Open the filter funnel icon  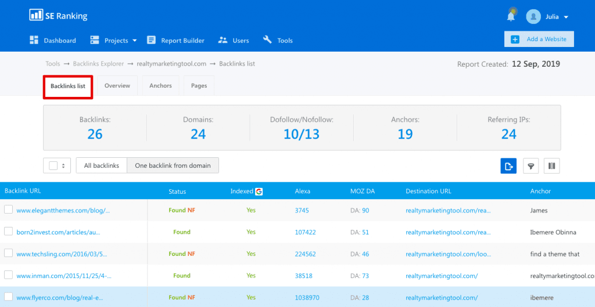531,165
